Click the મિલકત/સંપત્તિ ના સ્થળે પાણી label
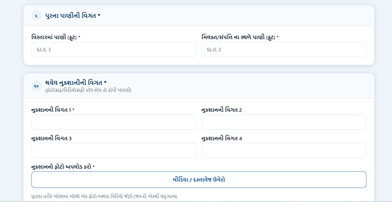The width and height of the screenshot is (392, 202). tap(240, 37)
